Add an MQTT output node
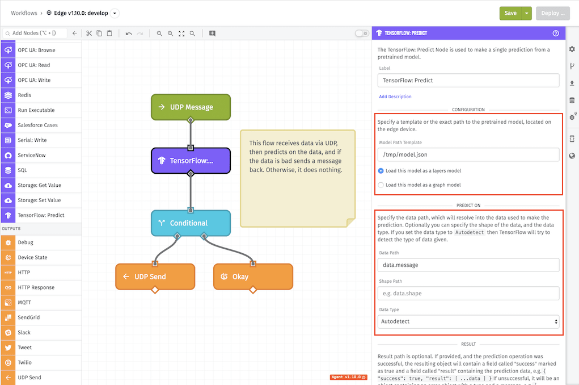Image resolution: width=579 pixels, height=385 pixels. point(41,302)
